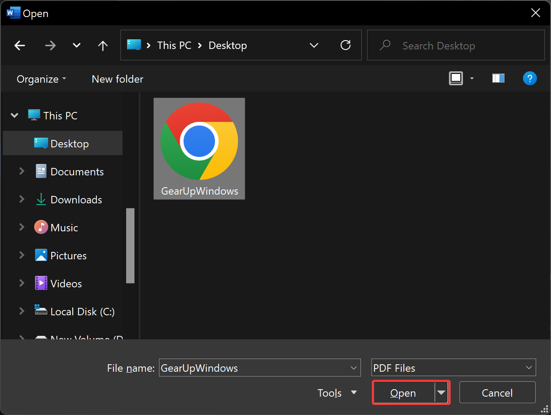Refresh the Desktop folder listing
Image resolution: width=551 pixels, height=415 pixels.
(x=346, y=45)
